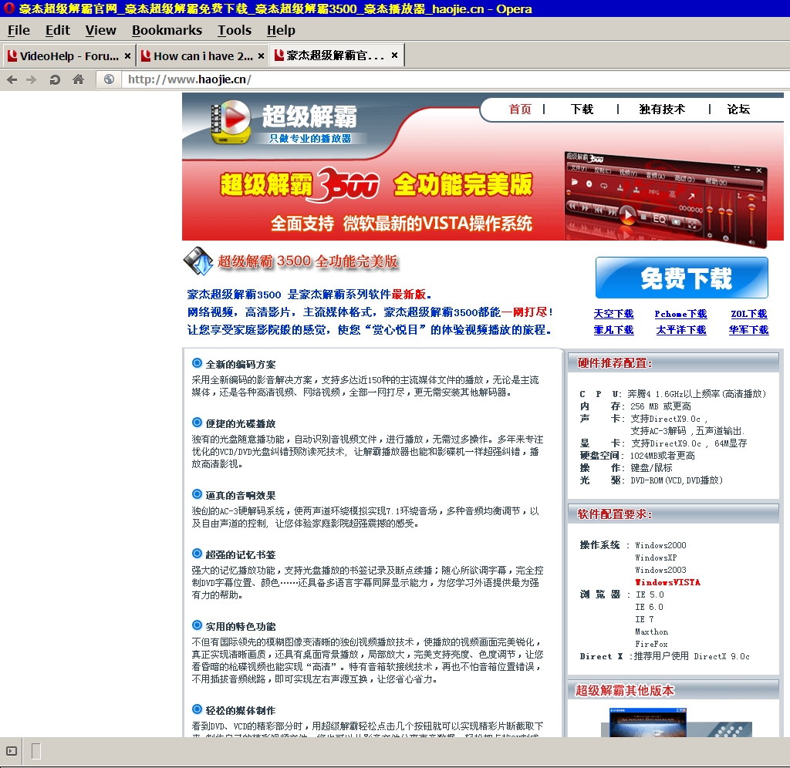The width and height of the screenshot is (790, 768).
Task: Click the bullet icon beside 轻松的媒体制作
Action: click(x=197, y=709)
